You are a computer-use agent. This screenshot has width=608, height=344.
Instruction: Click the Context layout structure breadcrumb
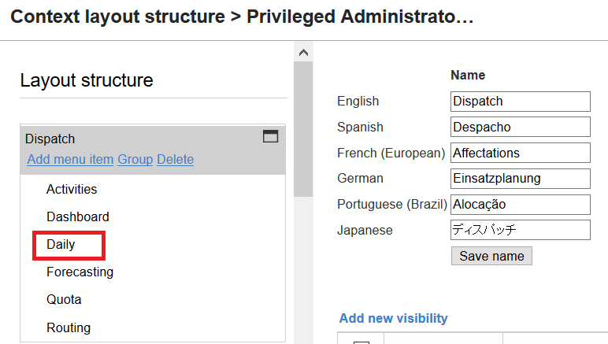point(117,17)
